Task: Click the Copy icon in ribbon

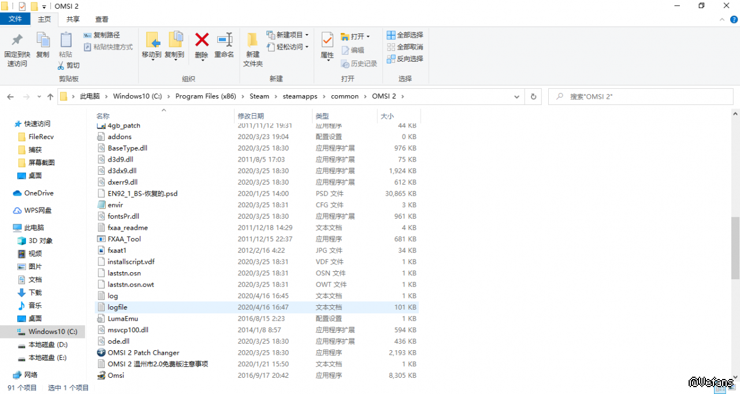Action: tap(43, 40)
